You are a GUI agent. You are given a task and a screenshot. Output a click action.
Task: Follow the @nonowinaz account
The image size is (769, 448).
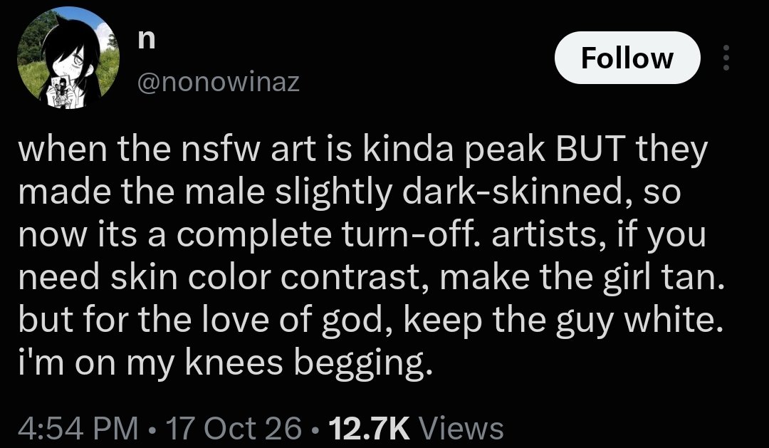627,58
